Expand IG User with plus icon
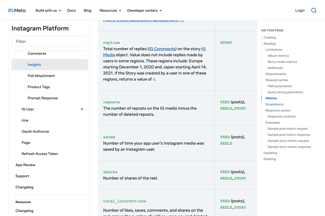 click(82, 109)
